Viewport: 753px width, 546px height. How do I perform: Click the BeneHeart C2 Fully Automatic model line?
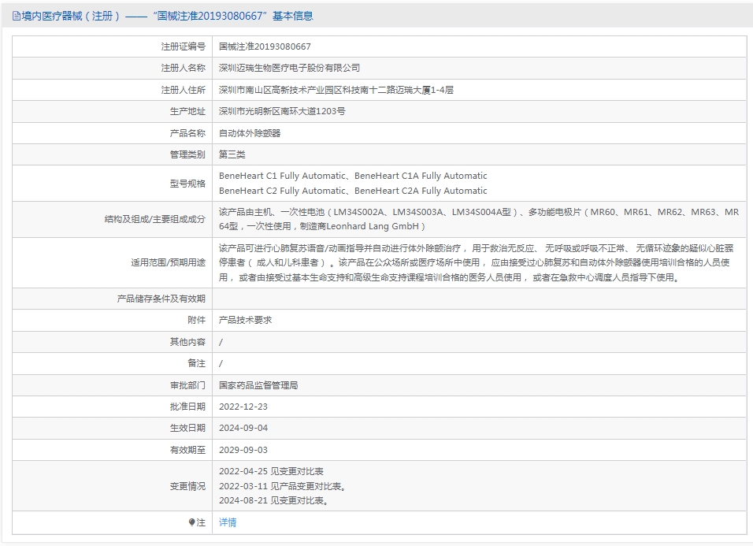[x=281, y=191]
